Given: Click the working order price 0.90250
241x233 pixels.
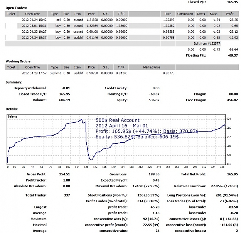Looking at the screenshot, I should pyautogui.click(x=92, y=73).
